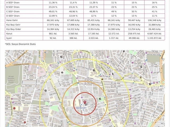Select the 'D SES* Oranı' row label

[x=13, y=16]
